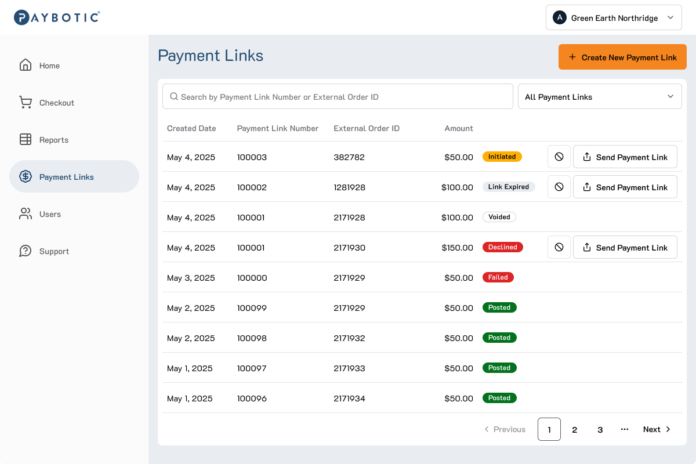Screen dimensions: 696x464
Task: Void the Initiated payment link 100003
Action: 559,157
